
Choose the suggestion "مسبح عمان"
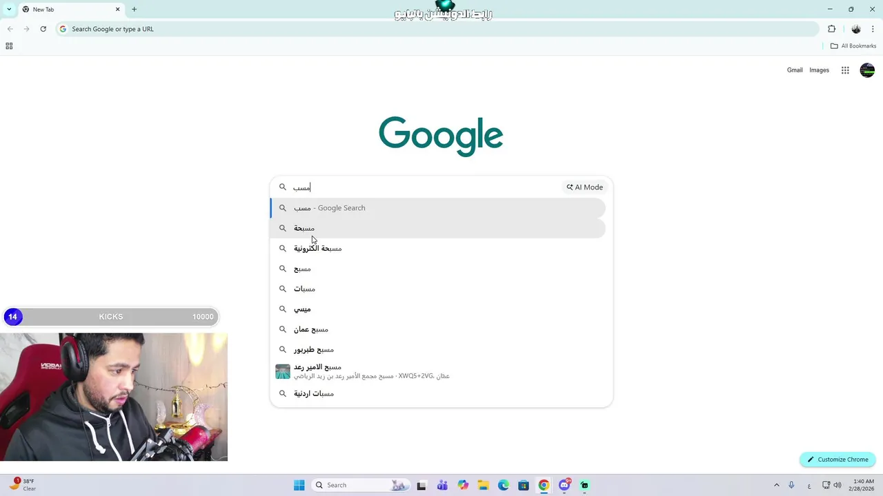point(438,329)
